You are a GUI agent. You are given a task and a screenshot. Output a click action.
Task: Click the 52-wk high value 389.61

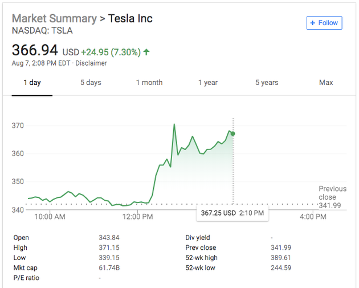point(281,258)
